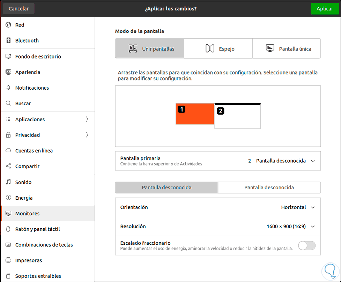This screenshot has width=341, height=282.
Task: Click the Red network globe icon
Action: click(x=8, y=25)
